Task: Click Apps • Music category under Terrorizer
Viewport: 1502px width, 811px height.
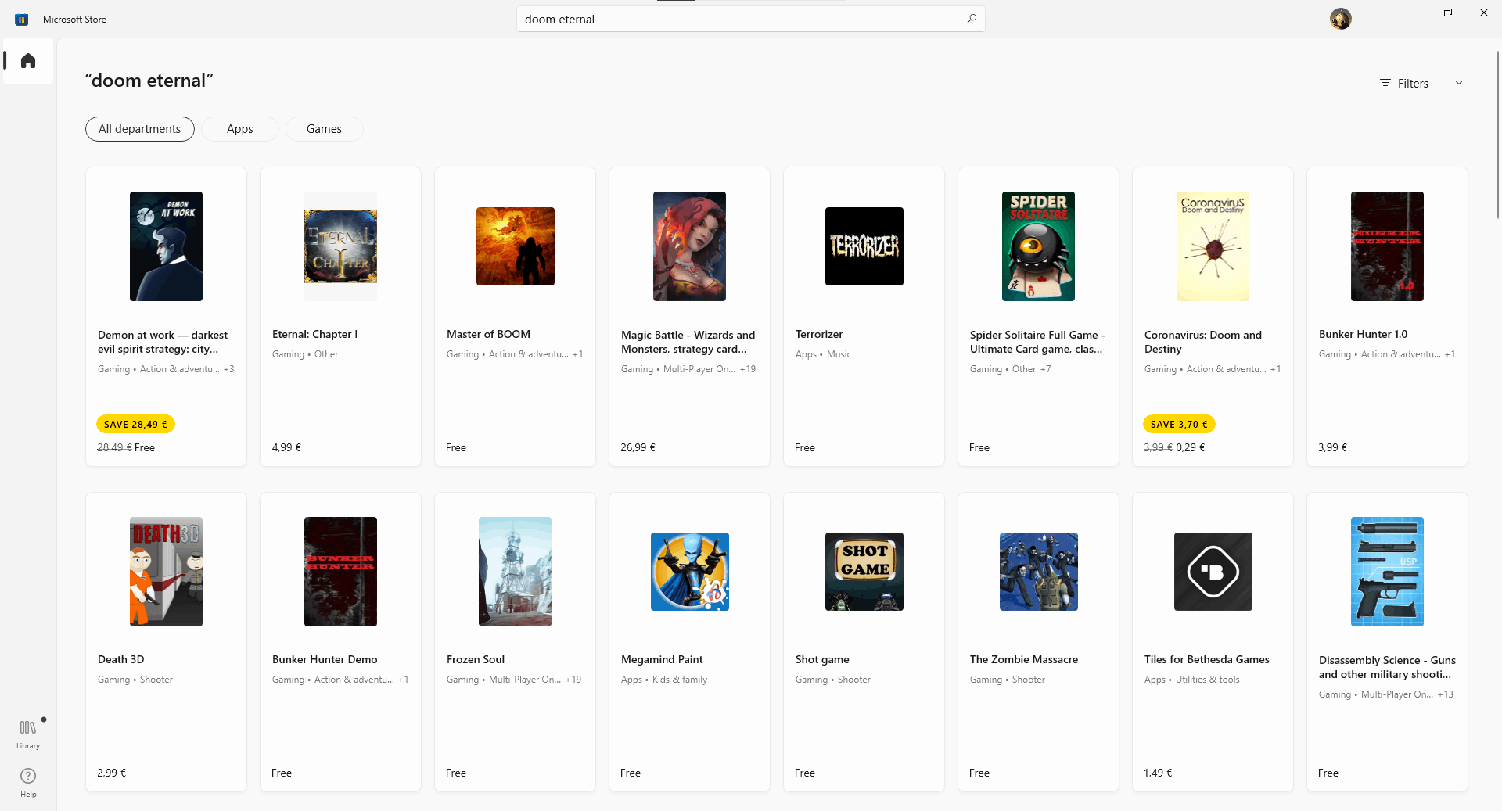Action: pyautogui.click(x=823, y=354)
